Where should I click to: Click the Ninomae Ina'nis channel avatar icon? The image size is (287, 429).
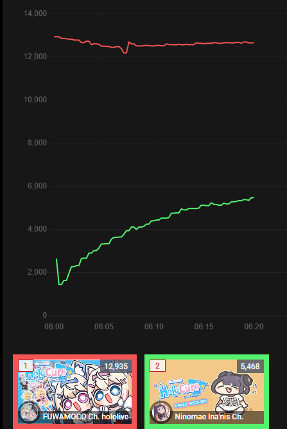pos(161,412)
